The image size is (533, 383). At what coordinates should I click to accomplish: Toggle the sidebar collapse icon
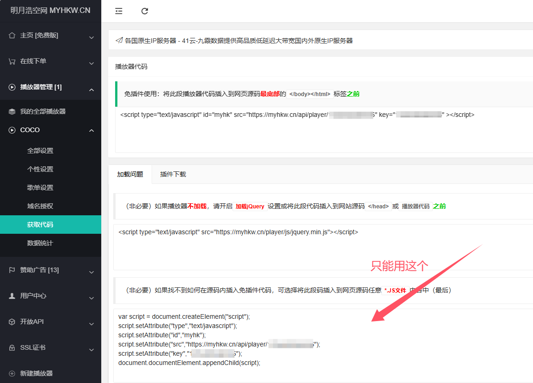click(x=119, y=11)
